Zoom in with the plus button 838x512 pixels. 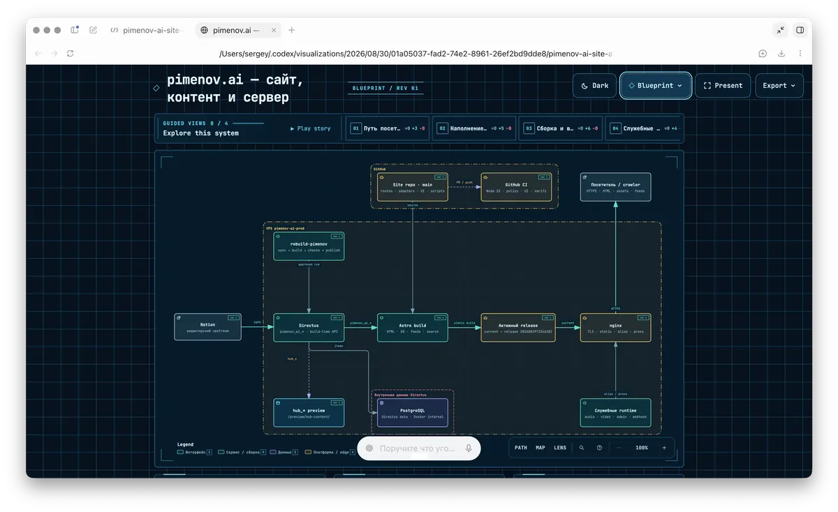[x=664, y=448]
